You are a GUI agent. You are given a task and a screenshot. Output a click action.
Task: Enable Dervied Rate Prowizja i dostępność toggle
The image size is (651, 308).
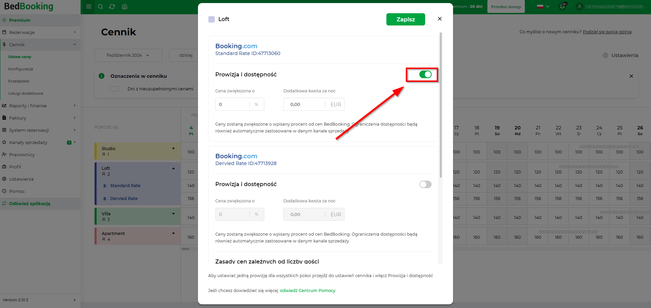pyautogui.click(x=425, y=184)
